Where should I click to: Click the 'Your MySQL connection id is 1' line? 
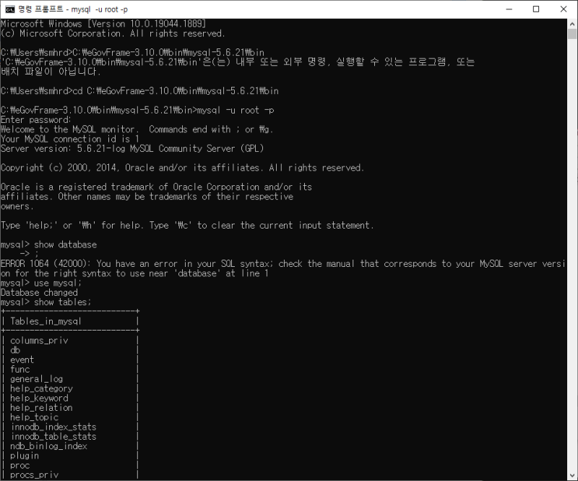click(x=70, y=139)
